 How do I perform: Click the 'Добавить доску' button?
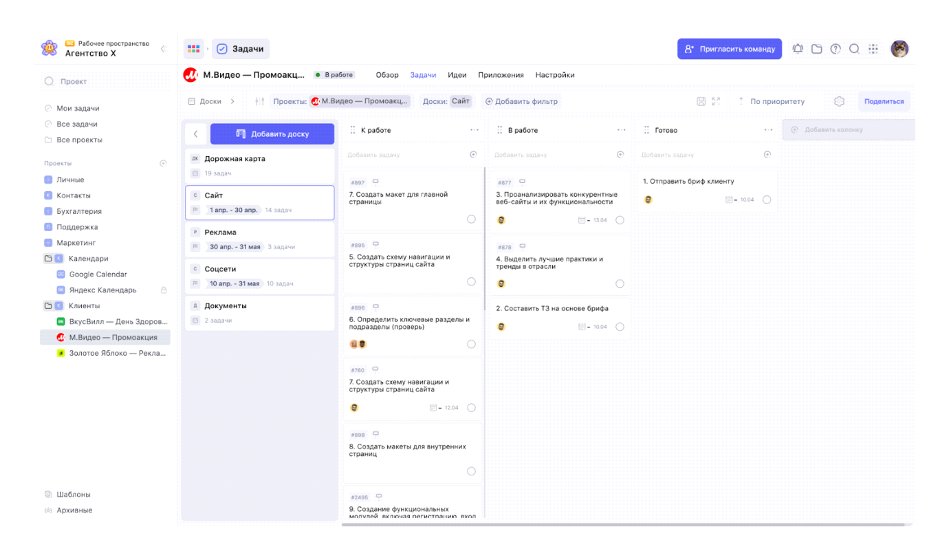[272, 134]
